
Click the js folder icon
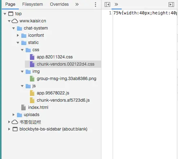pyautogui.click(x=28, y=86)
